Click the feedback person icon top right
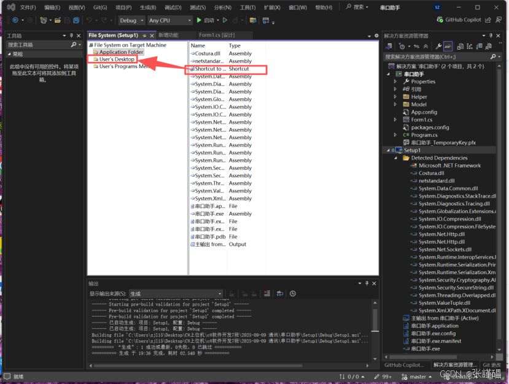509x384 pixels. 499,20
